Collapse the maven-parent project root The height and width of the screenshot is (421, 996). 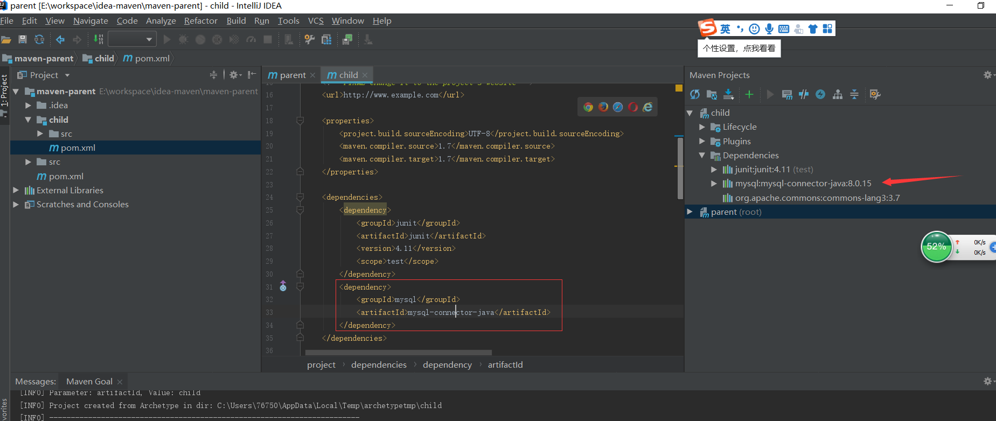16,92
